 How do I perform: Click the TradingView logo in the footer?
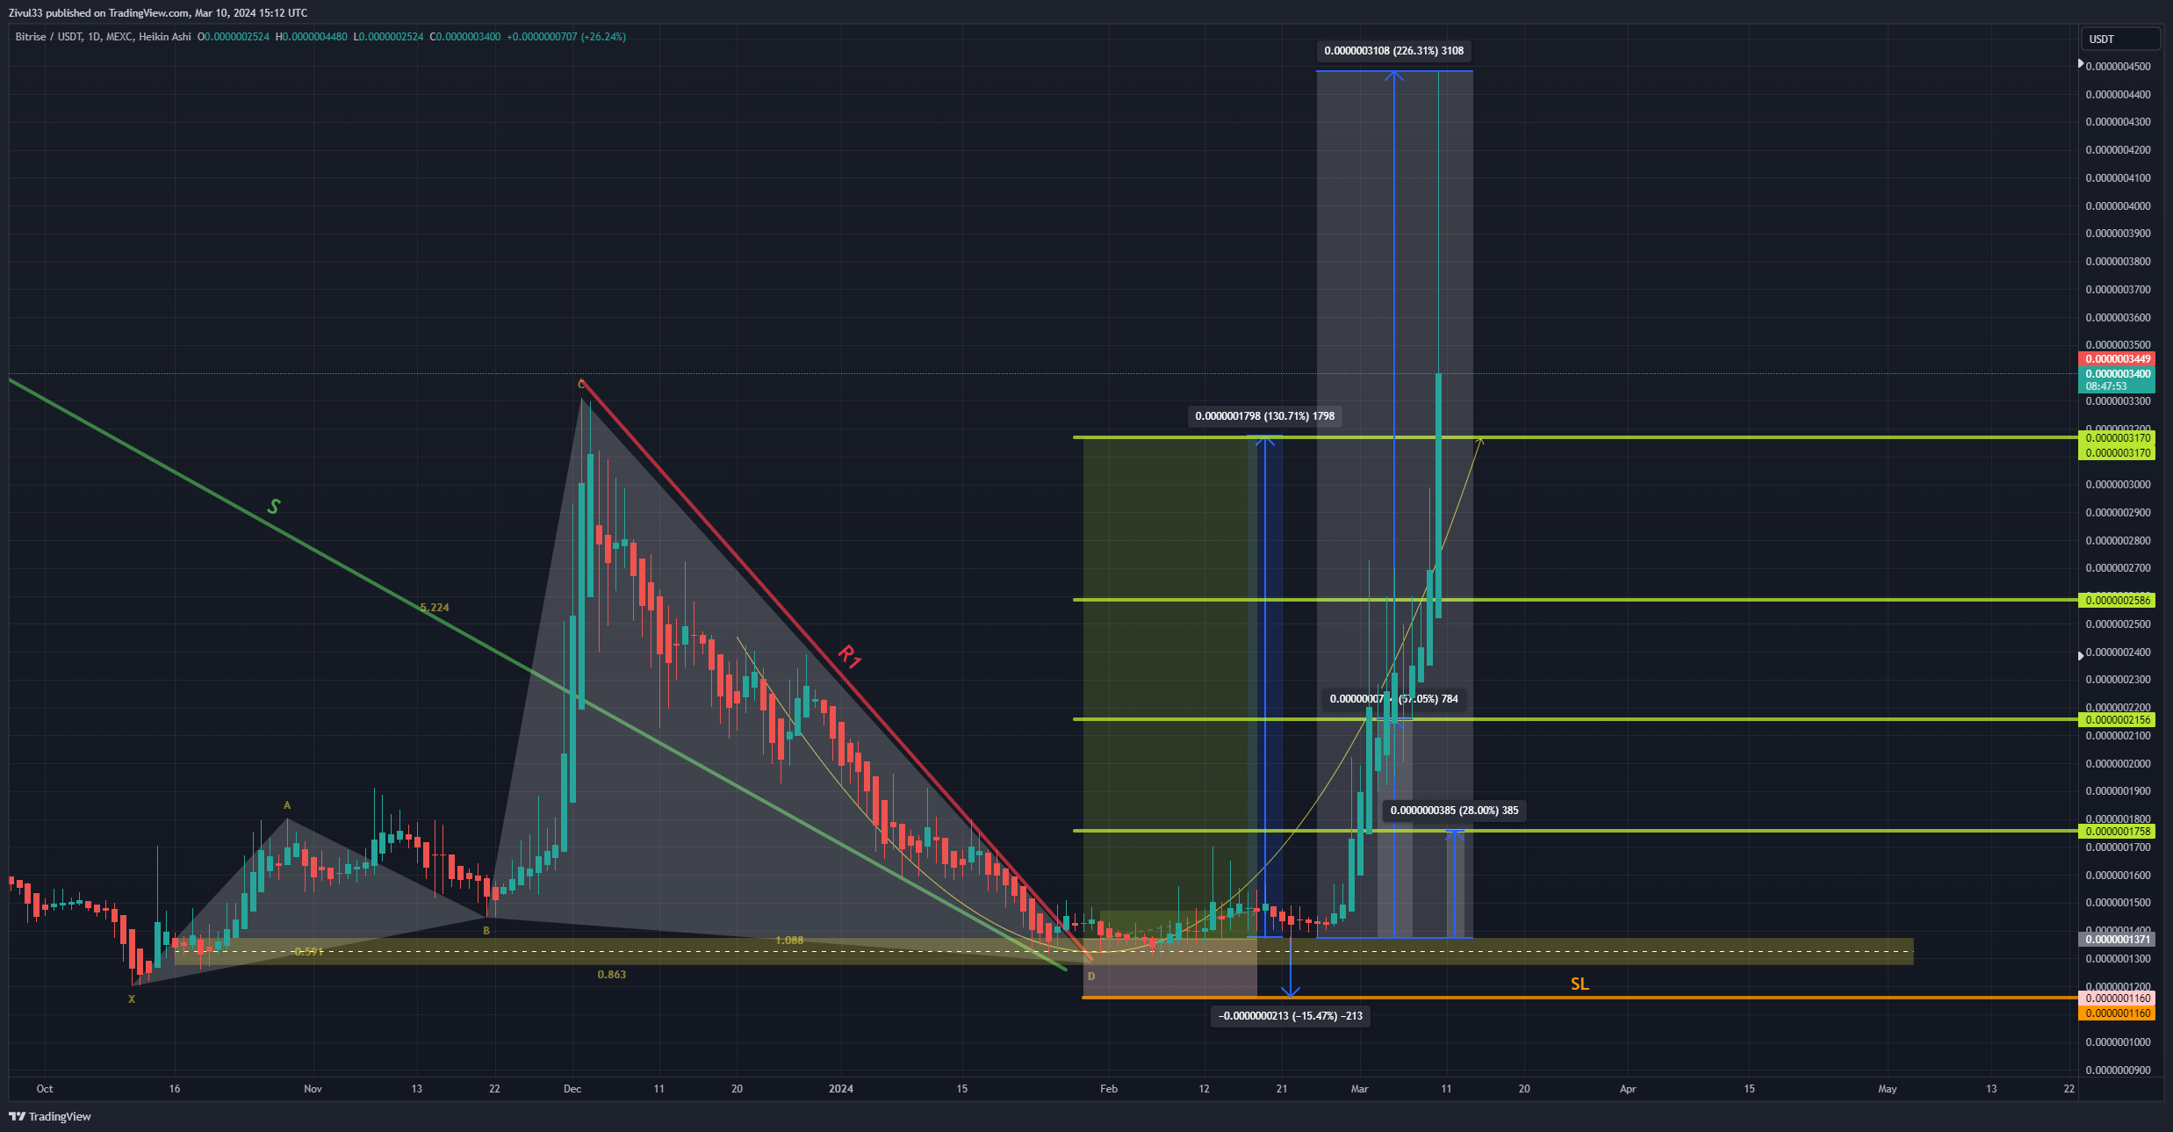click(50, 1116)
